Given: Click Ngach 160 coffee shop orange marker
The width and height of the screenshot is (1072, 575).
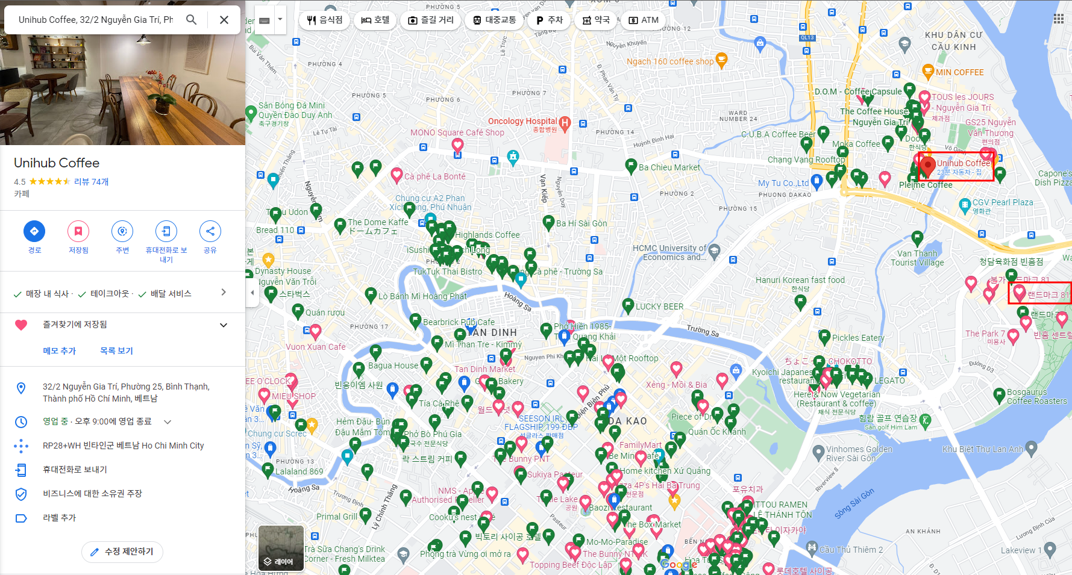Looking at the screenshot, I should click(x=721, y=60).
